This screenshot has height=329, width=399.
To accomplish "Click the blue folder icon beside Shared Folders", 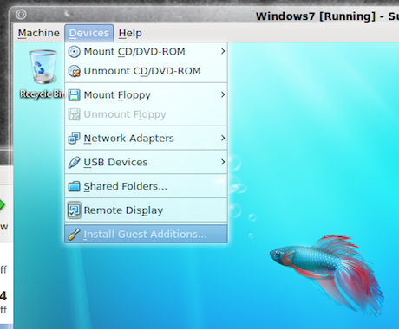I will (74, 186).
